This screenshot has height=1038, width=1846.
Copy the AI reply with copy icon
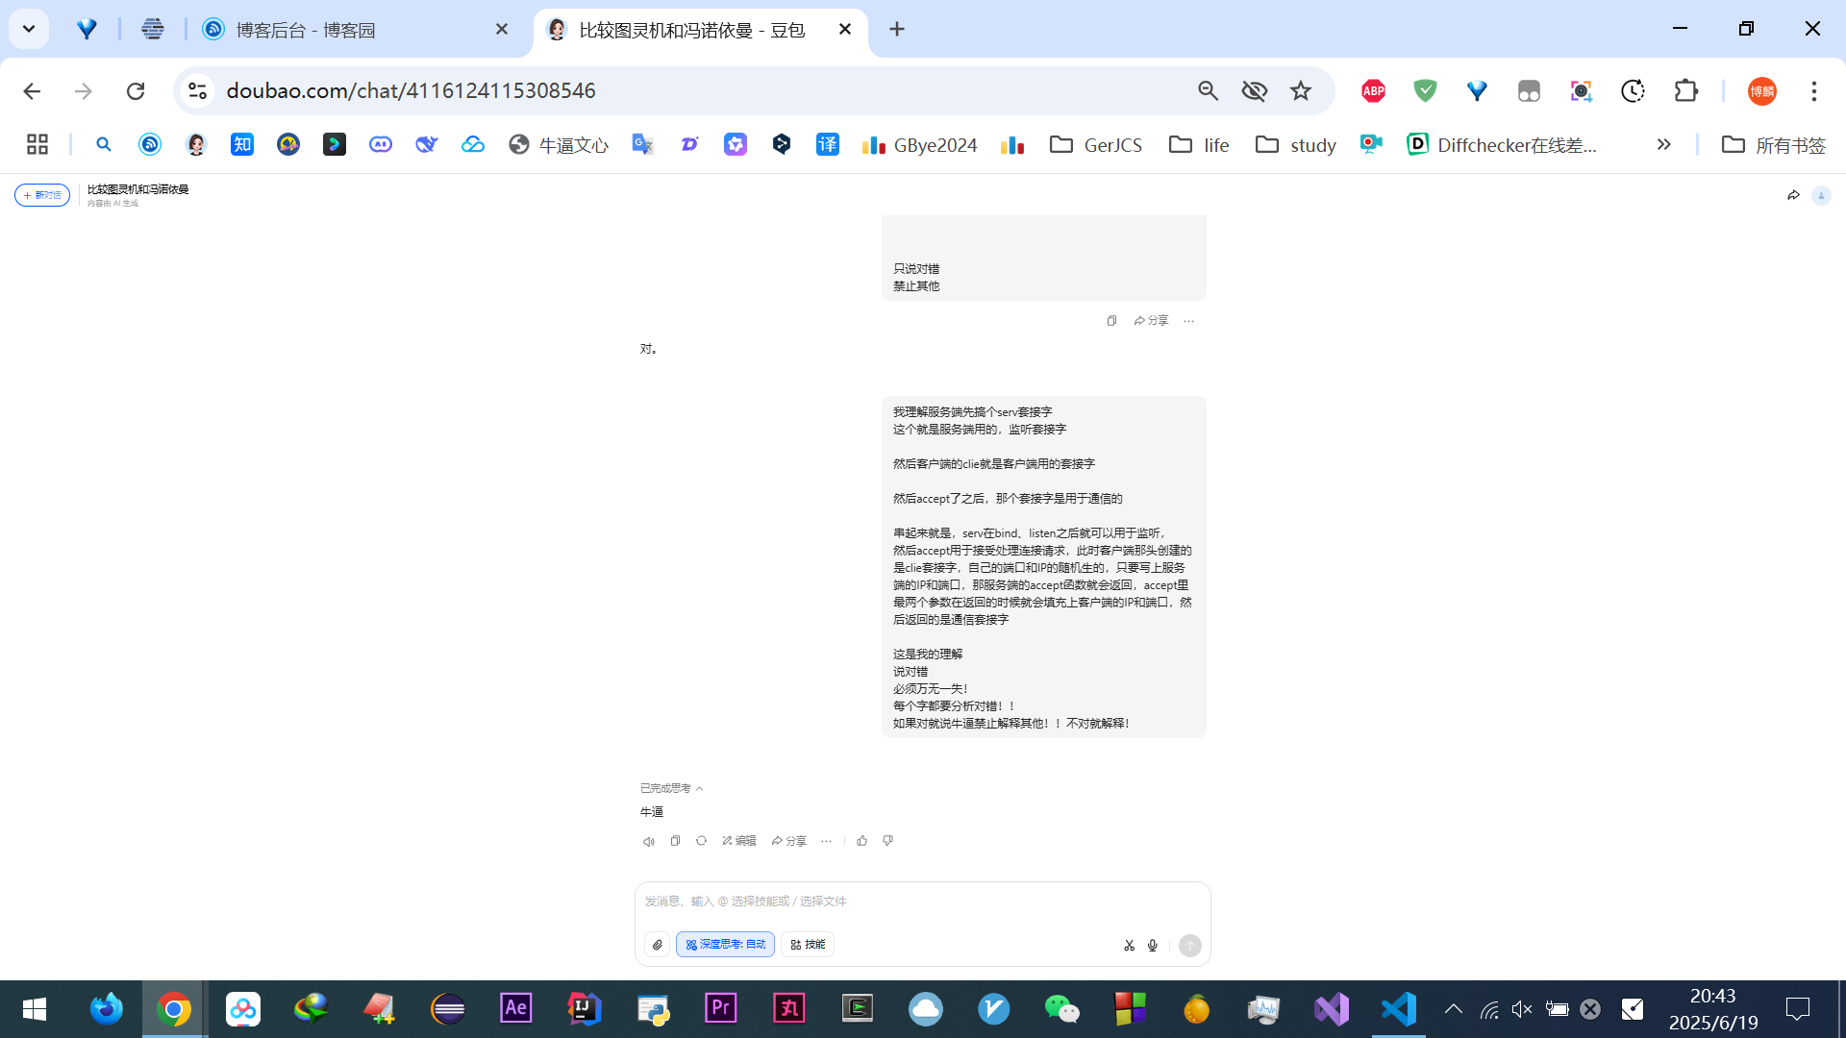coord(675,841)
